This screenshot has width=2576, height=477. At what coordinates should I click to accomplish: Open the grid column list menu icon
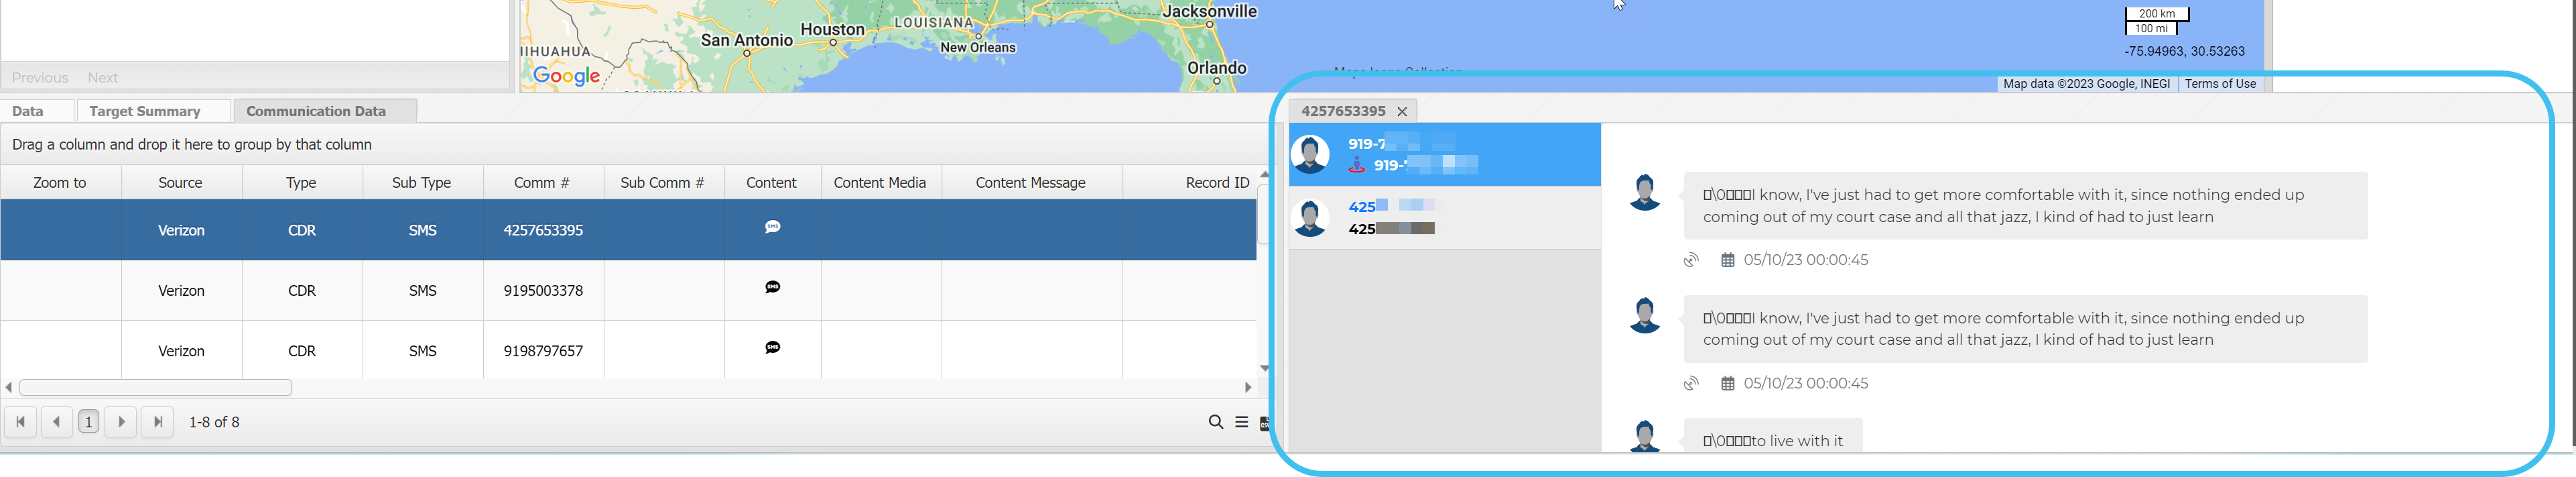point(1241,422)
